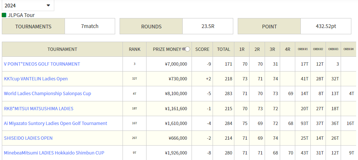
Task: Open MinebeaMitsumi LADIES Hokkaido Shimbun CUP link
Action: point(54,153)
